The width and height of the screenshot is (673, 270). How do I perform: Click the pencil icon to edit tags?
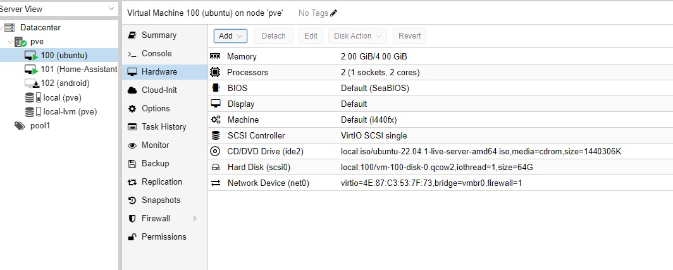pyautogui.click(x=334, y=13)
